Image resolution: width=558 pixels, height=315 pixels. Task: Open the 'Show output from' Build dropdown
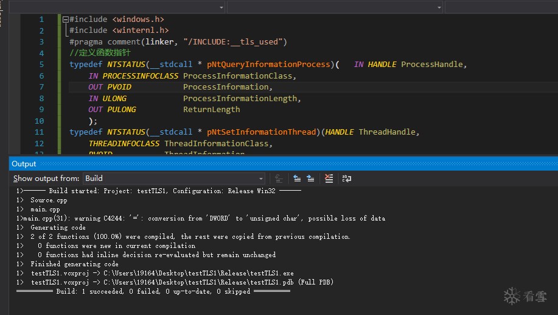click(261, 179)
